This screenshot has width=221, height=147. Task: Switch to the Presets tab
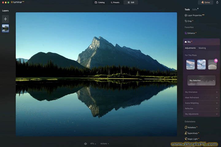115,2
